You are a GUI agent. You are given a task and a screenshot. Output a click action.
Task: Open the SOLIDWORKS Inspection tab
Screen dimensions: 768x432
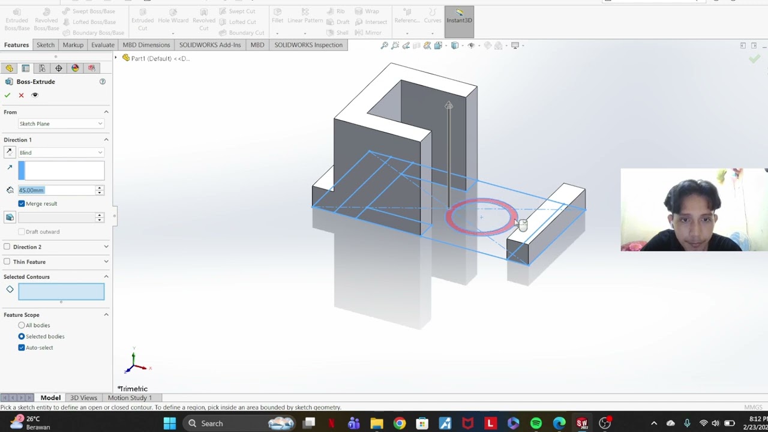[308, 45]
